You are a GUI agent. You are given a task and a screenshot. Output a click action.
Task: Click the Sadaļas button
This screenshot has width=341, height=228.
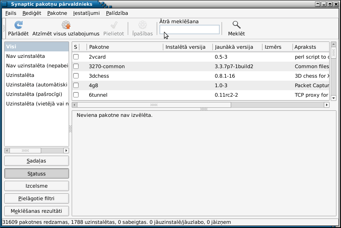coord(37,161)
